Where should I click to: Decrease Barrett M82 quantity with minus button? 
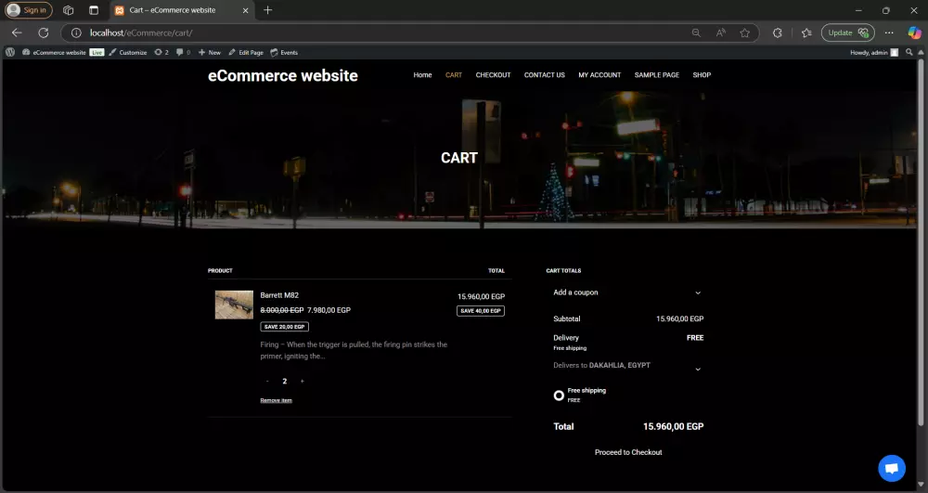[x=267, y=381]
